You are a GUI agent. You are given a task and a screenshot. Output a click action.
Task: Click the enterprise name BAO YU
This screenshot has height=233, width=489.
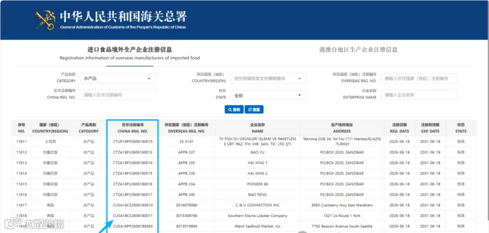258,152
